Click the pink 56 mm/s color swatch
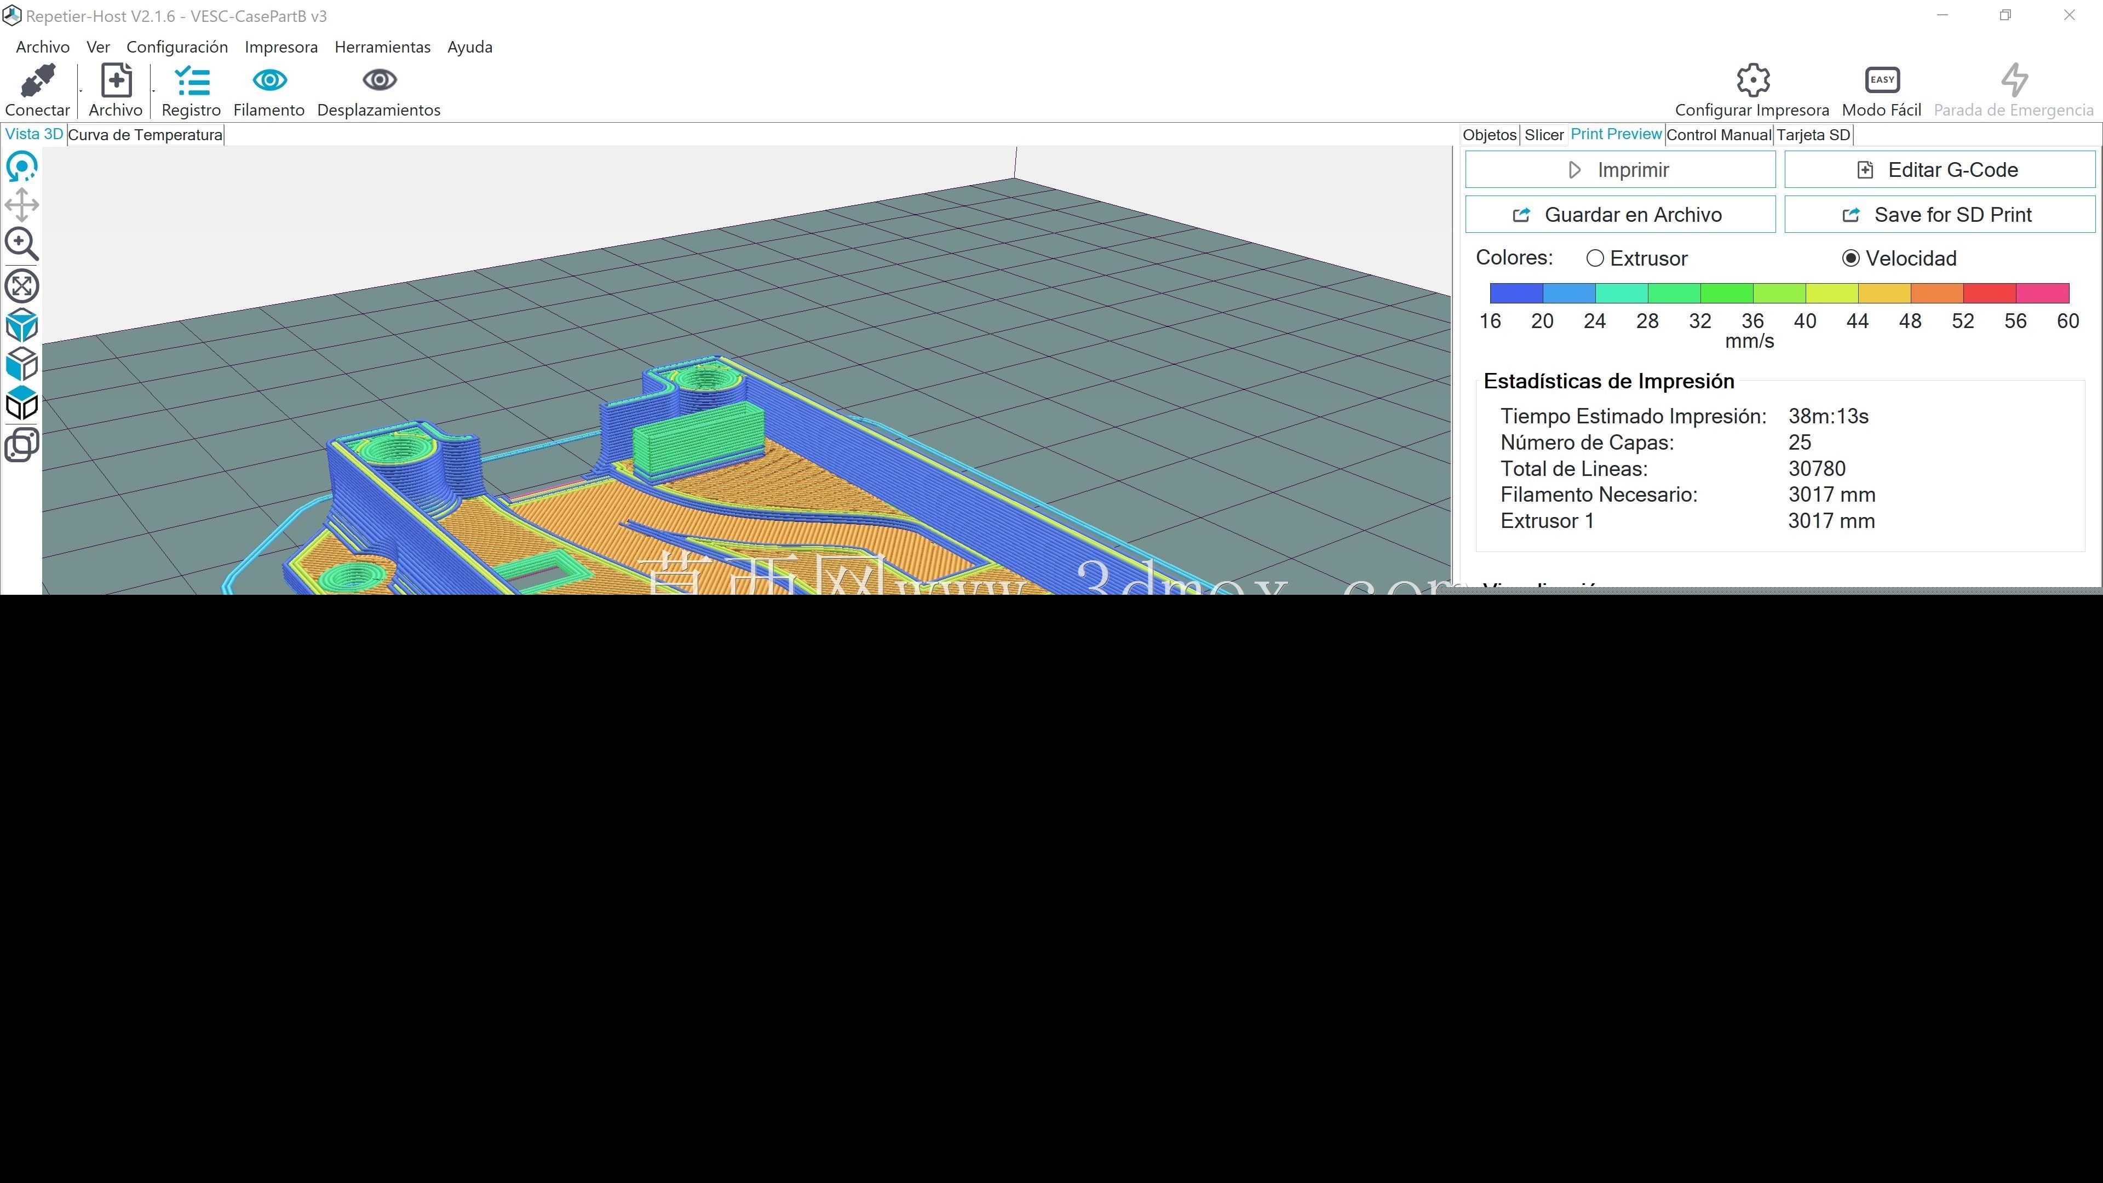This screenshot has height=1183, width=2103. (2042, 293)
